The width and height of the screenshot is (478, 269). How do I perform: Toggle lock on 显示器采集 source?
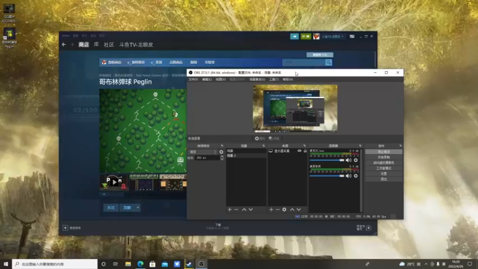tap(305, 151)
